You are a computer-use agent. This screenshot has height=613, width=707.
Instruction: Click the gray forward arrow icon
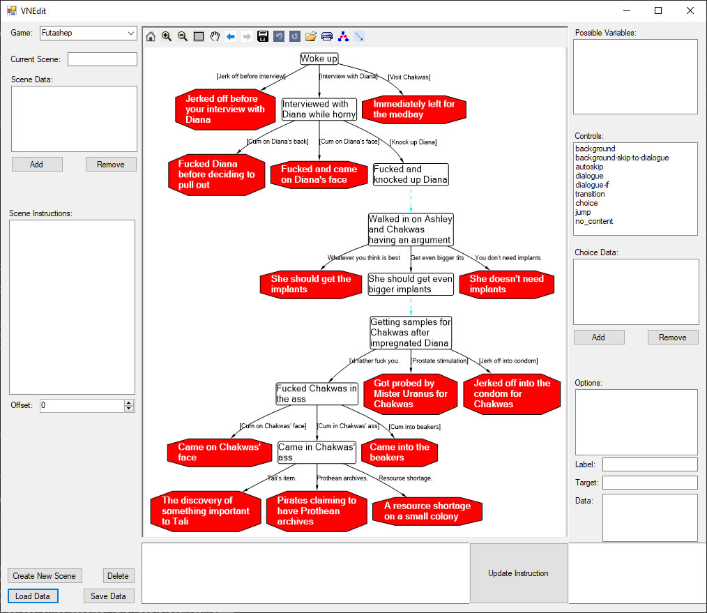tap(247, 36)
